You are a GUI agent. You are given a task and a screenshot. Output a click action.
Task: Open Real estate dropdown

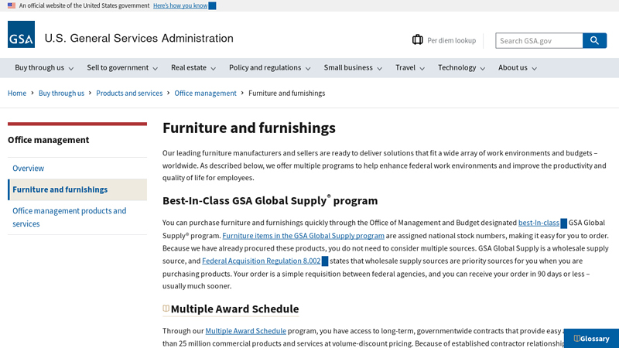[193, 68]
